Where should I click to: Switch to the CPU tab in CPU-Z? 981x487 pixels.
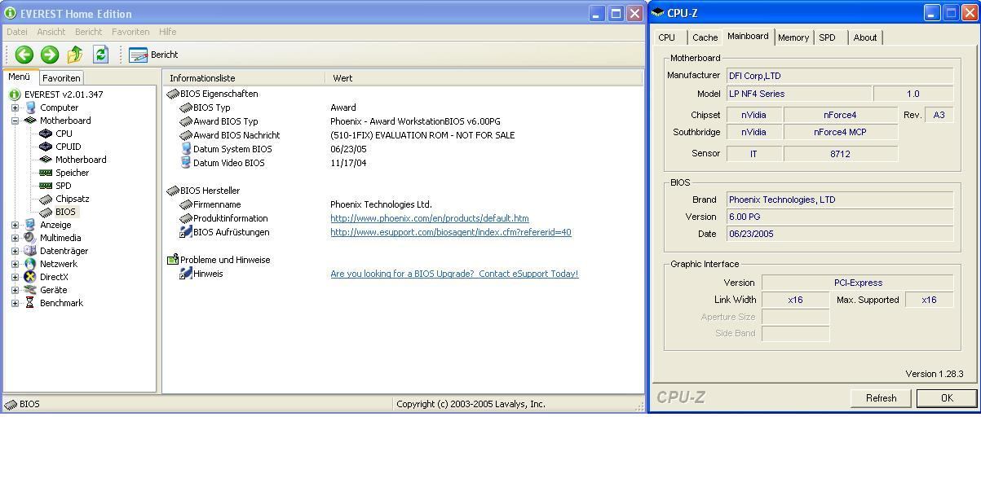(667, 37)
